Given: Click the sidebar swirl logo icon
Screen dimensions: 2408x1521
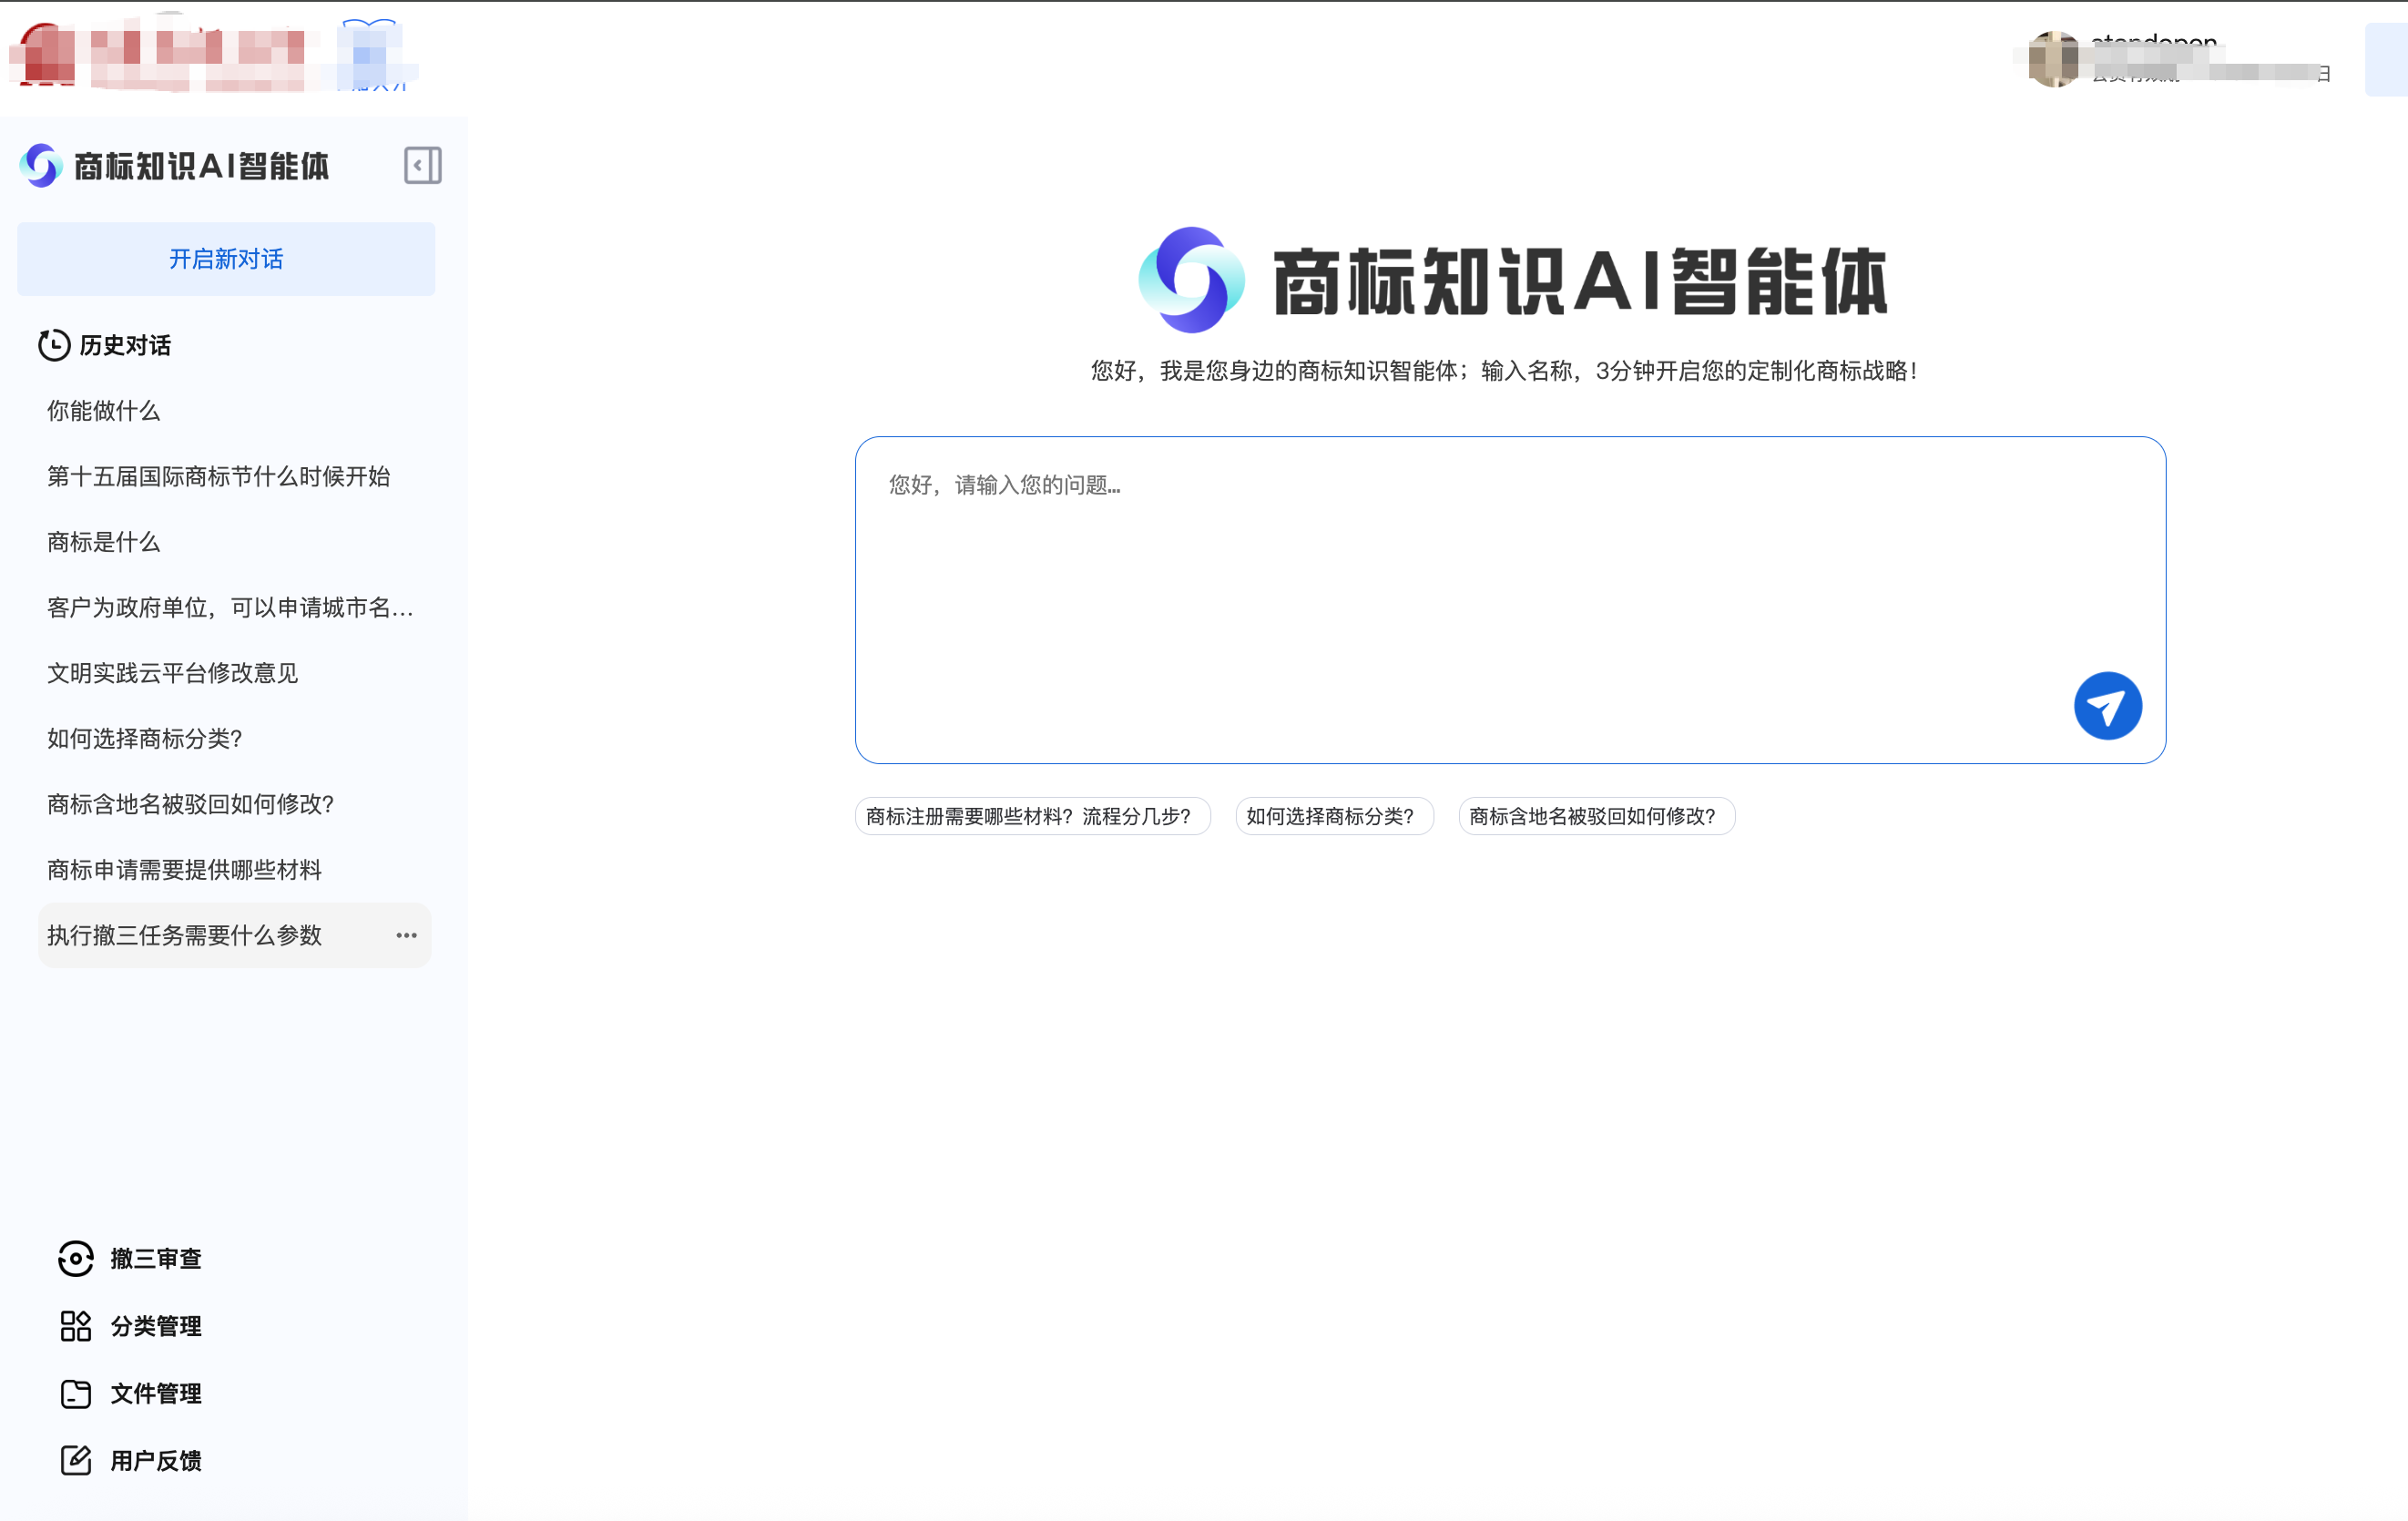Looking at the screenshot, I should pos(41,165).
